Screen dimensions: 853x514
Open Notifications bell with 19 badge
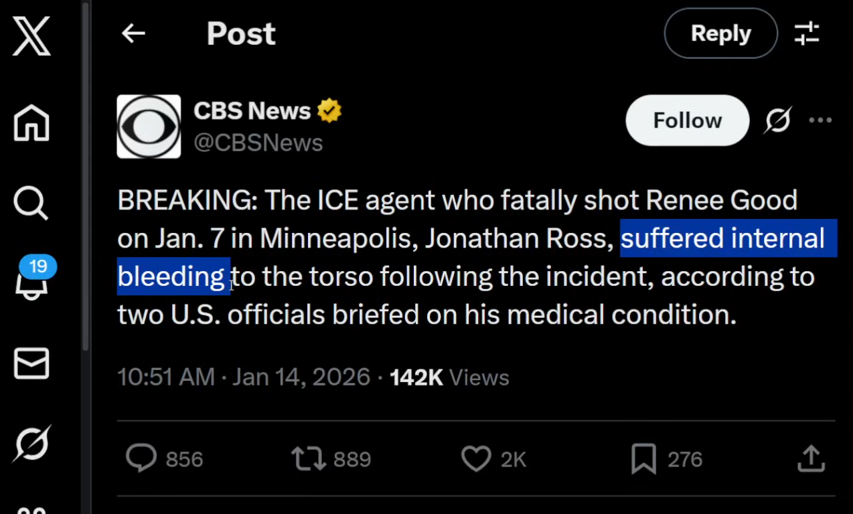pos(31,281)
